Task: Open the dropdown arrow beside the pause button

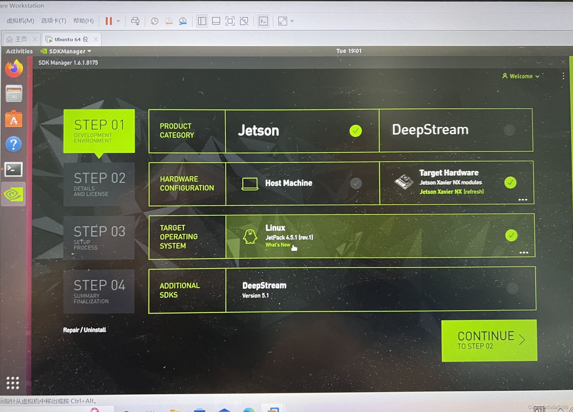Action: click(x=118, y=21)
